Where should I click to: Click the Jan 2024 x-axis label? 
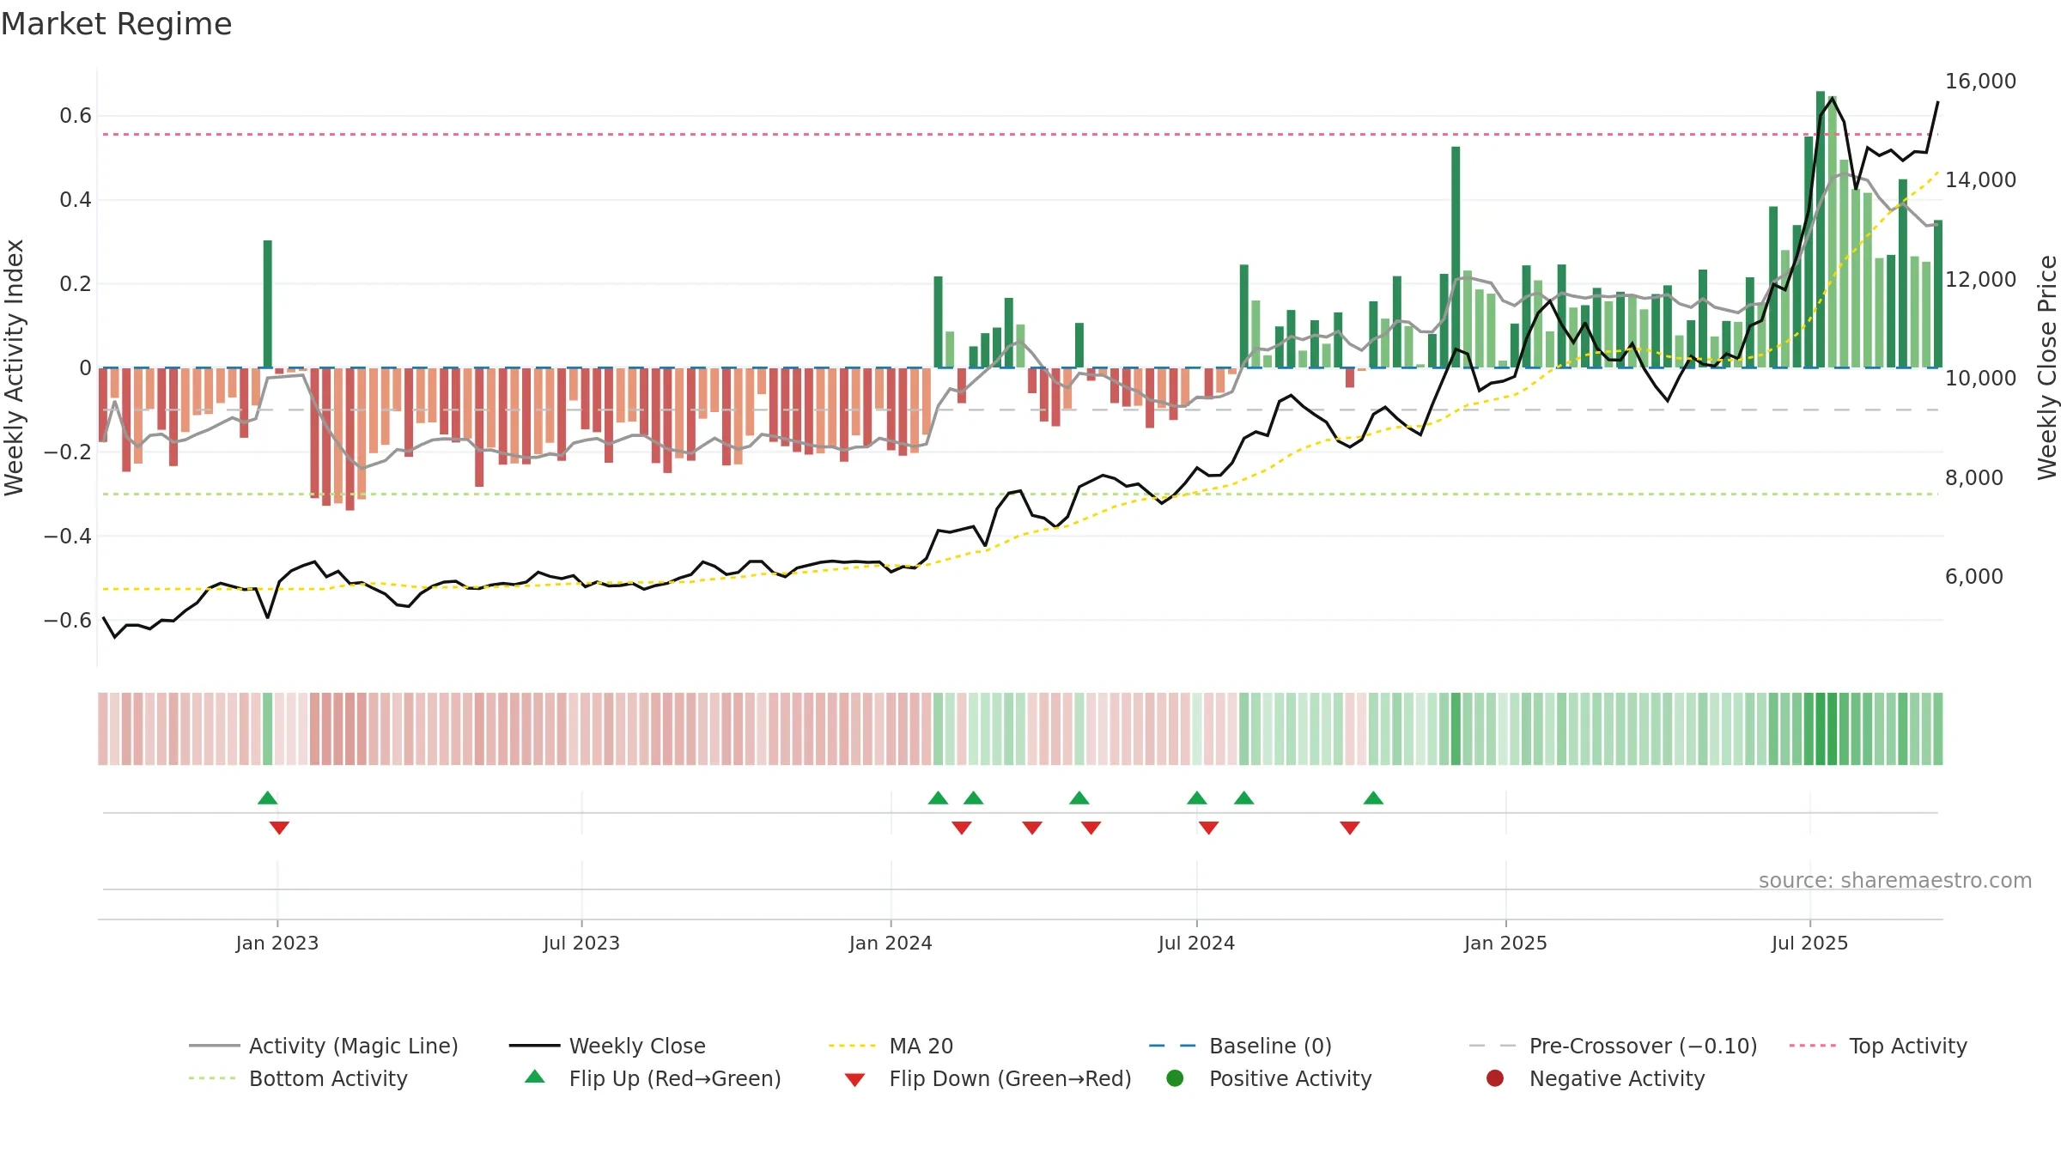(x=891, y=943)
